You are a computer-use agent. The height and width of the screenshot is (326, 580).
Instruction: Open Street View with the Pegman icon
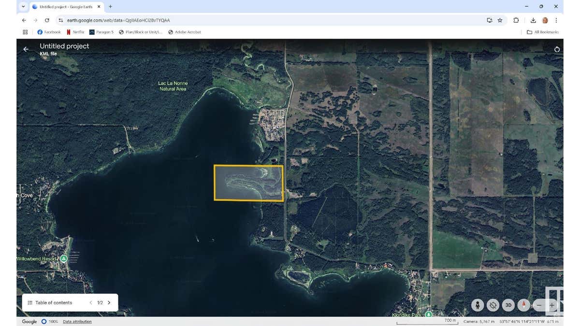(477, 305)
